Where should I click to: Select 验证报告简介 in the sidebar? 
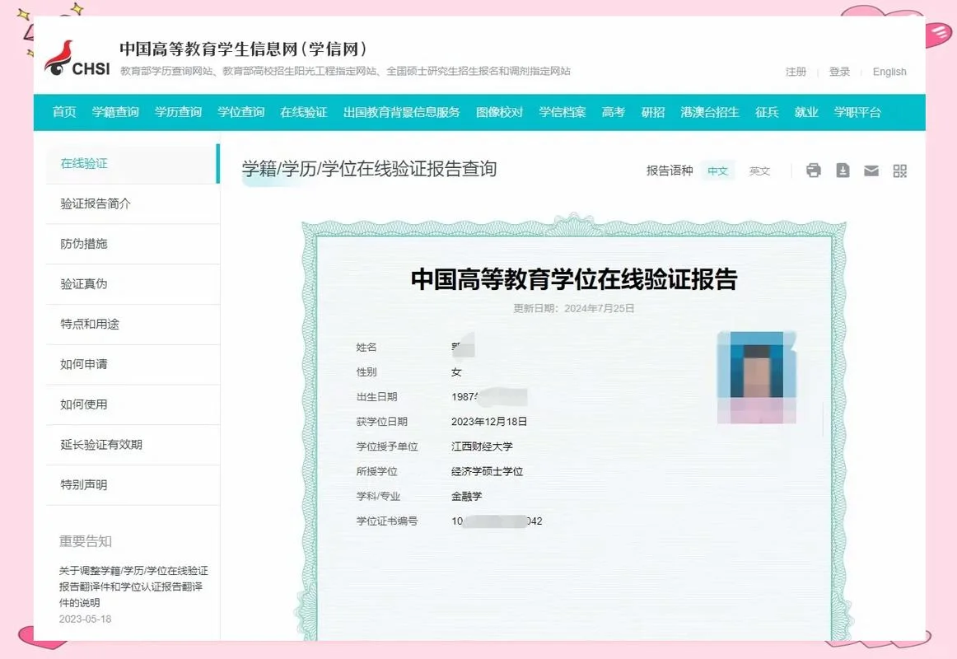(x=133, y=203)
